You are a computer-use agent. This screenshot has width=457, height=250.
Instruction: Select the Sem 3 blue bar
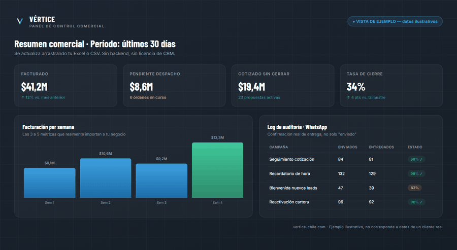[x=161, y=181]
